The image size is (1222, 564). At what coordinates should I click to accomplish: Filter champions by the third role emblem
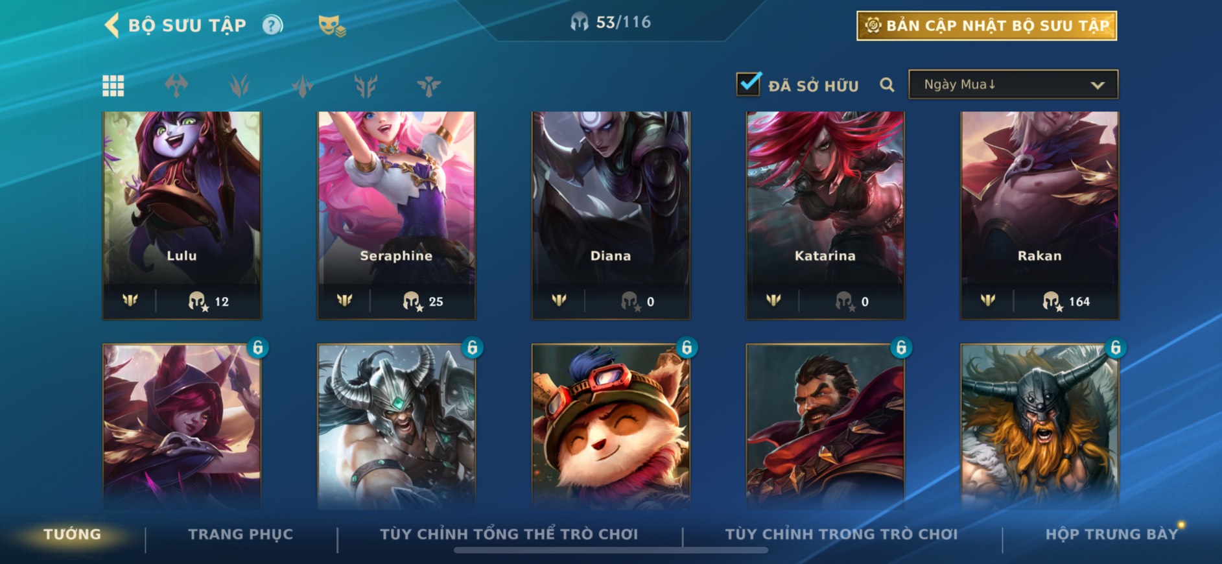pyautogui.click(x=303, y=86)
